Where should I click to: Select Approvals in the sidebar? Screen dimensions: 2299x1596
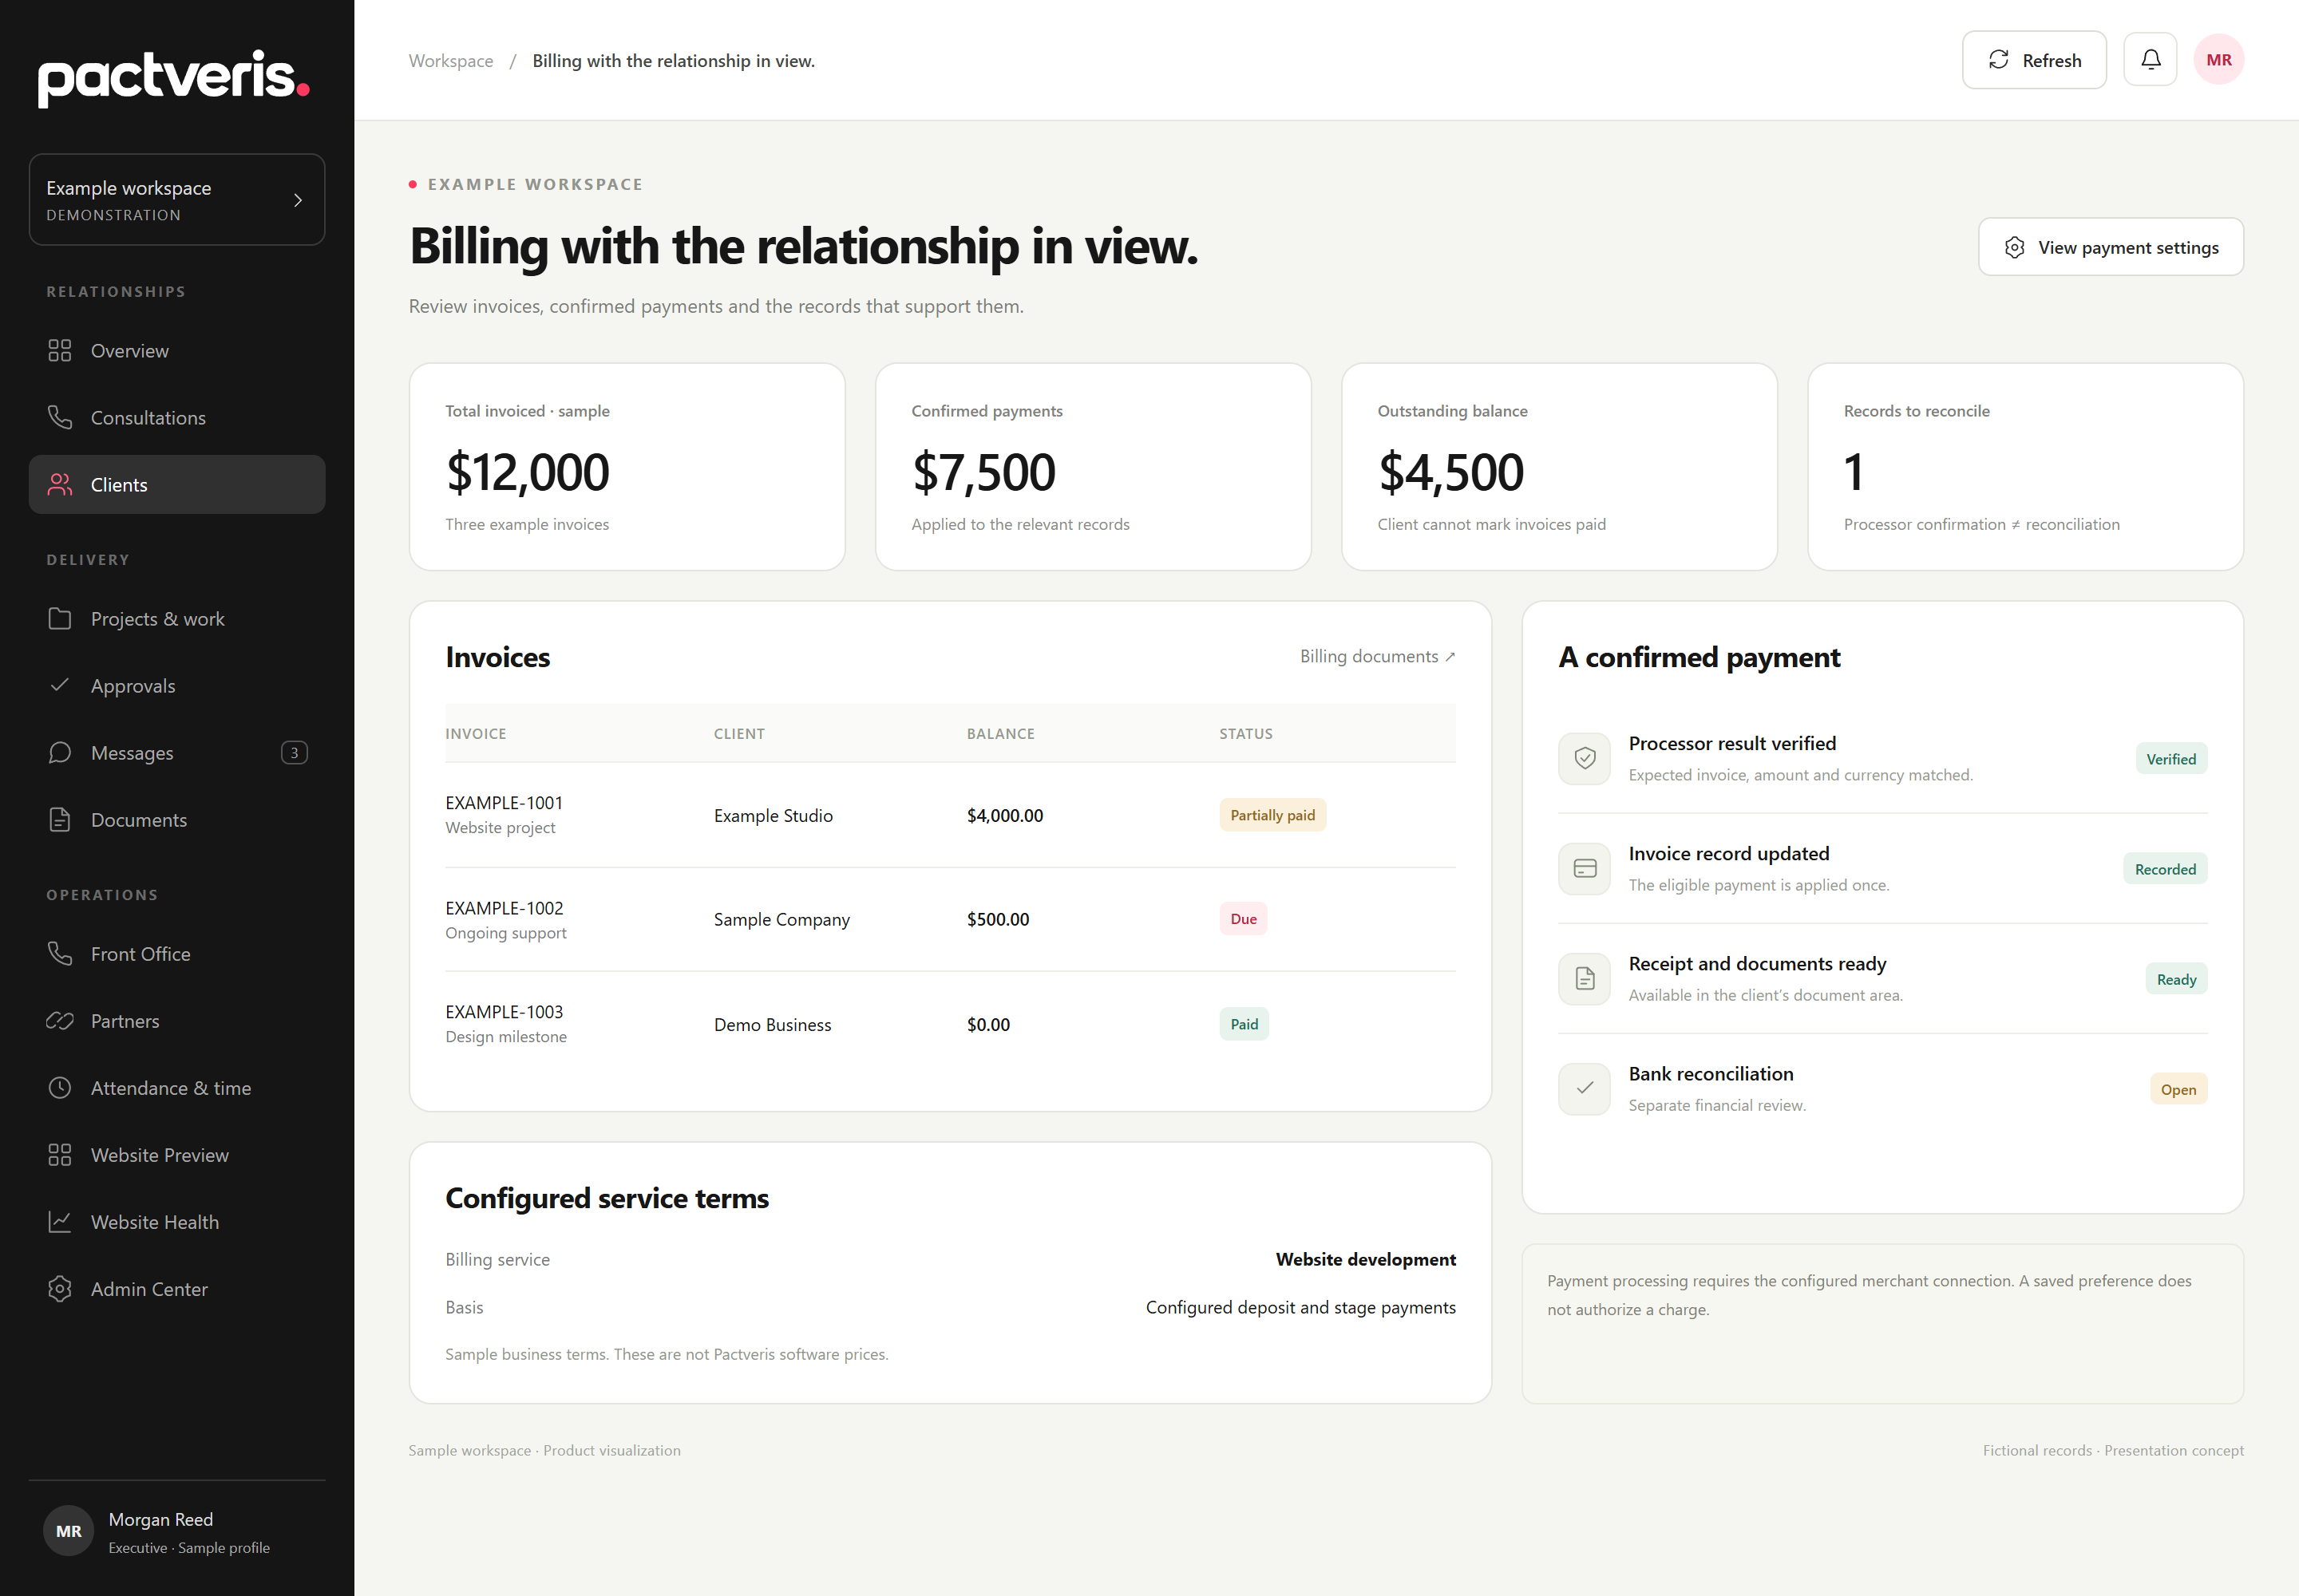click(x=177, y=686)
